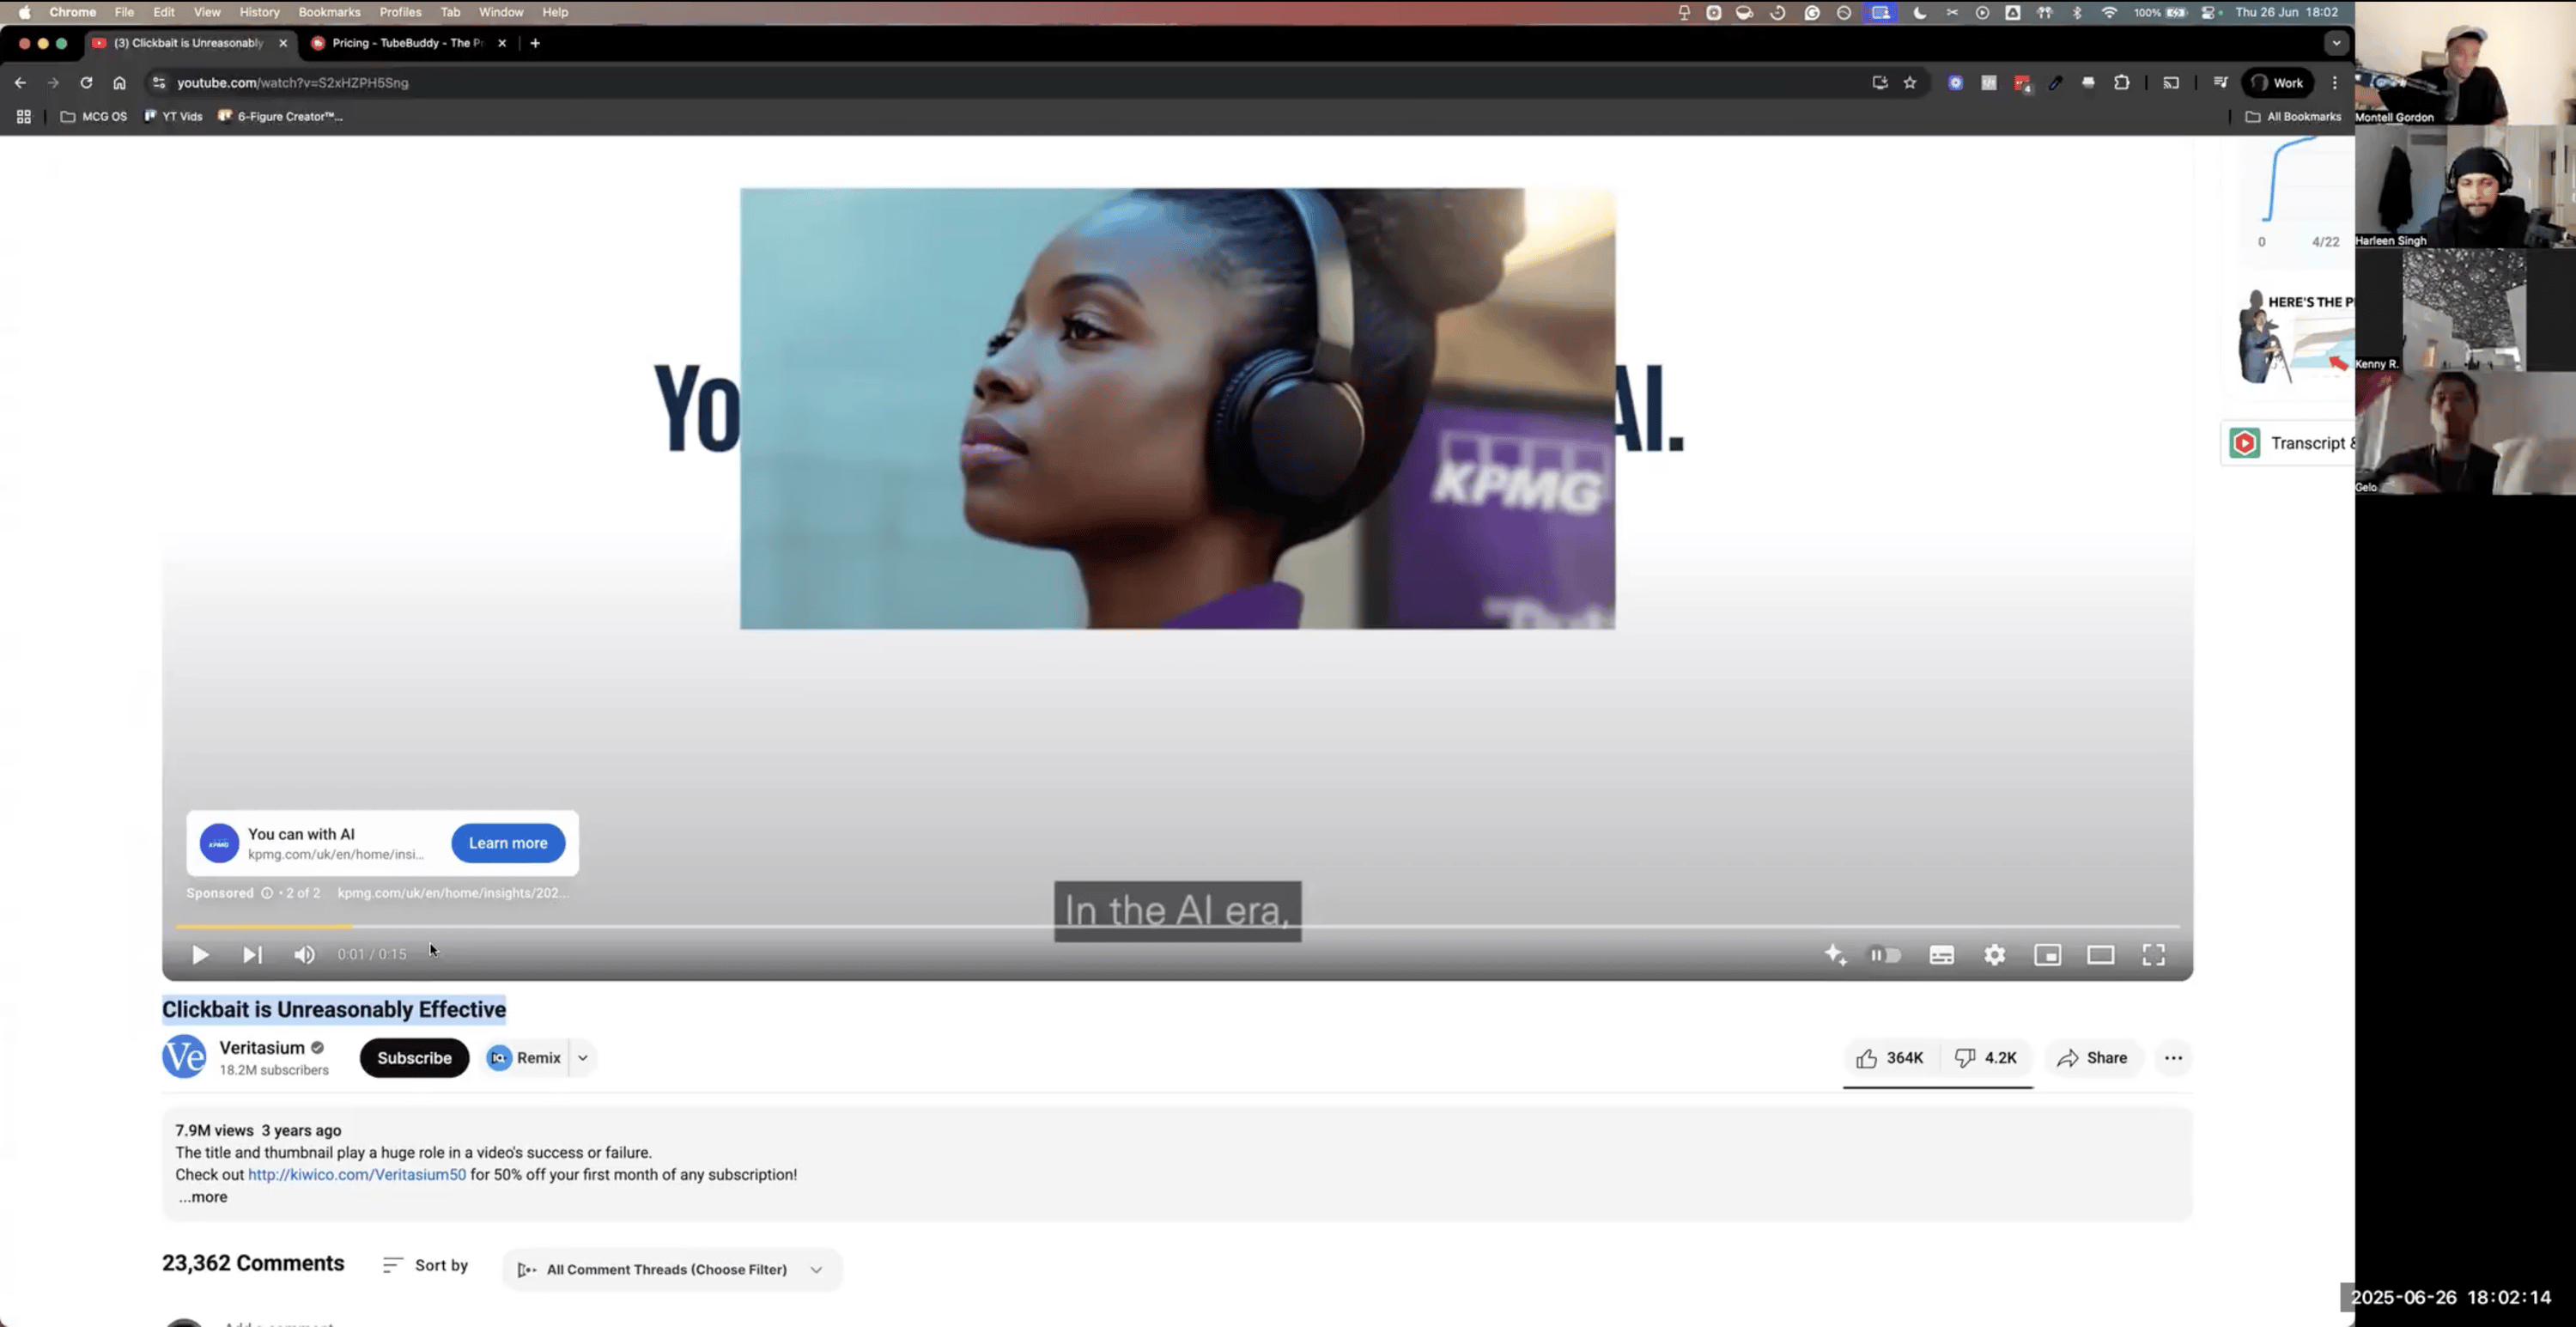
Task: Click the KPMG advertiser logo on the ad card
Action: click(x=219, y=843)
